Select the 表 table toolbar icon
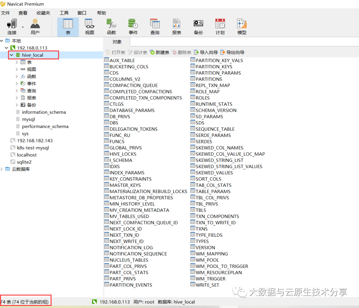The width and height of the screenshot is (359, 308). click(68, 27)
